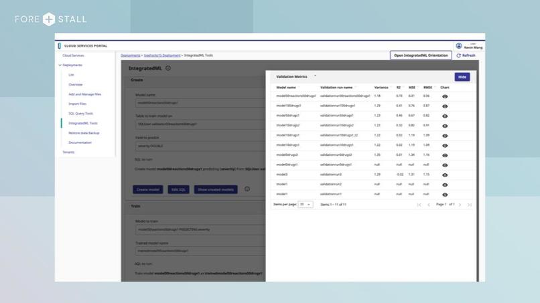Open Overview in the sidebar
540x303 pixels.
pos(76,84)
